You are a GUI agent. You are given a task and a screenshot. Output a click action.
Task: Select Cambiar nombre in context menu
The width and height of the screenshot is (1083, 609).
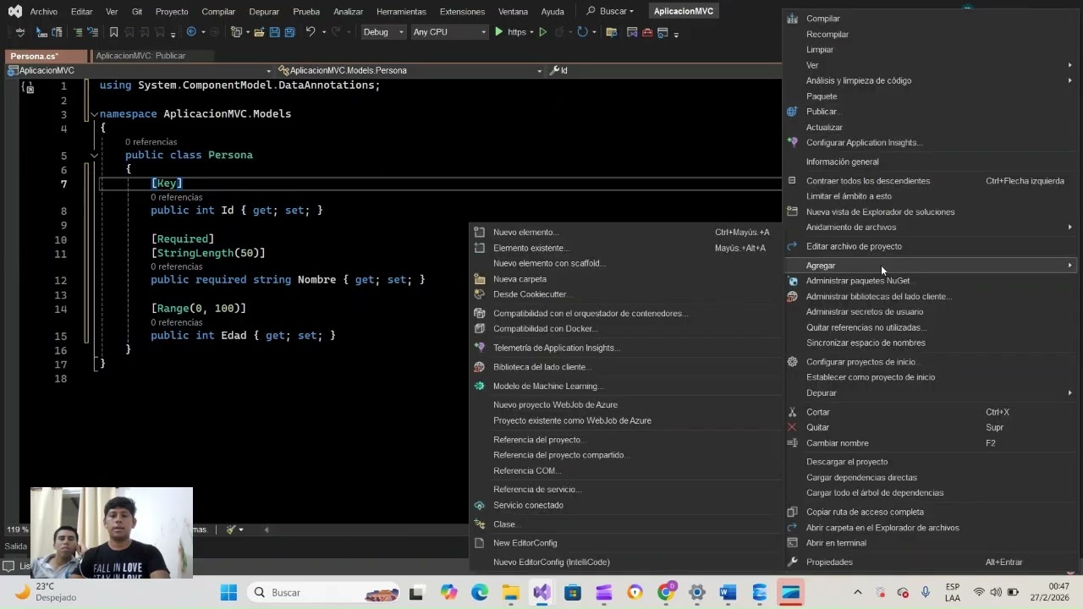[931, 443]
